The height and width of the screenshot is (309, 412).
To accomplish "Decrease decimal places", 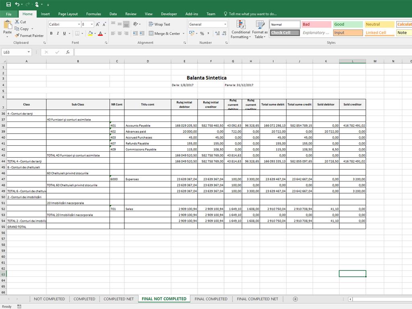I will pyautogui.click(x=224, y=33).
